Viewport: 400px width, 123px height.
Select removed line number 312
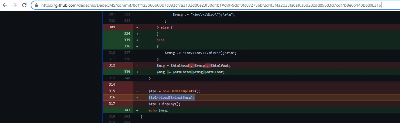(x=112, y=66)
